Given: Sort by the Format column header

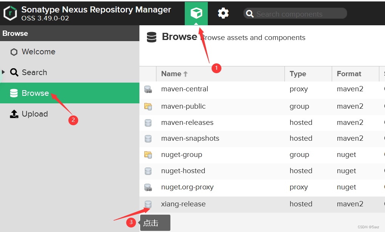Looking at the screenshot, I should (355, 74).
